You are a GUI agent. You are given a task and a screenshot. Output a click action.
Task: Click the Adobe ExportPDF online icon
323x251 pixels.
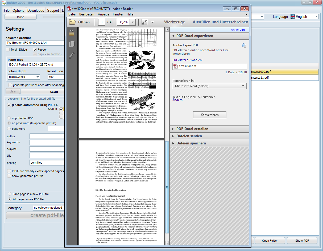tap(244, 46)
